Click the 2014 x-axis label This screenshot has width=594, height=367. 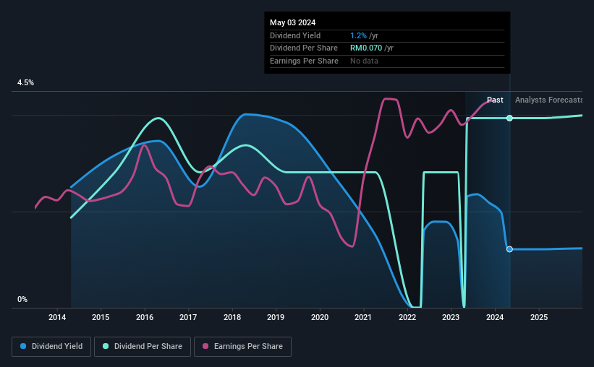point(57,317)
